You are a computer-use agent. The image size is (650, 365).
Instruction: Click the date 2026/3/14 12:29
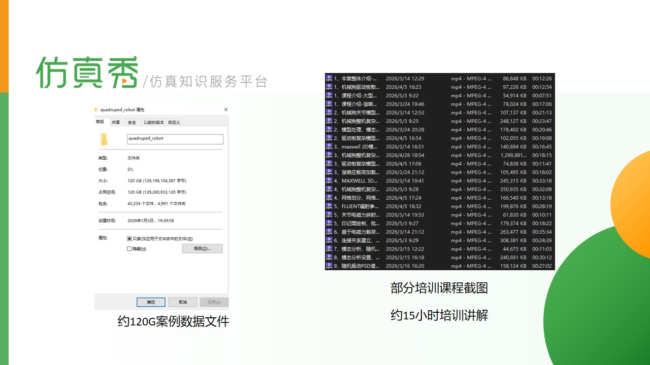[x=405, y=79]
